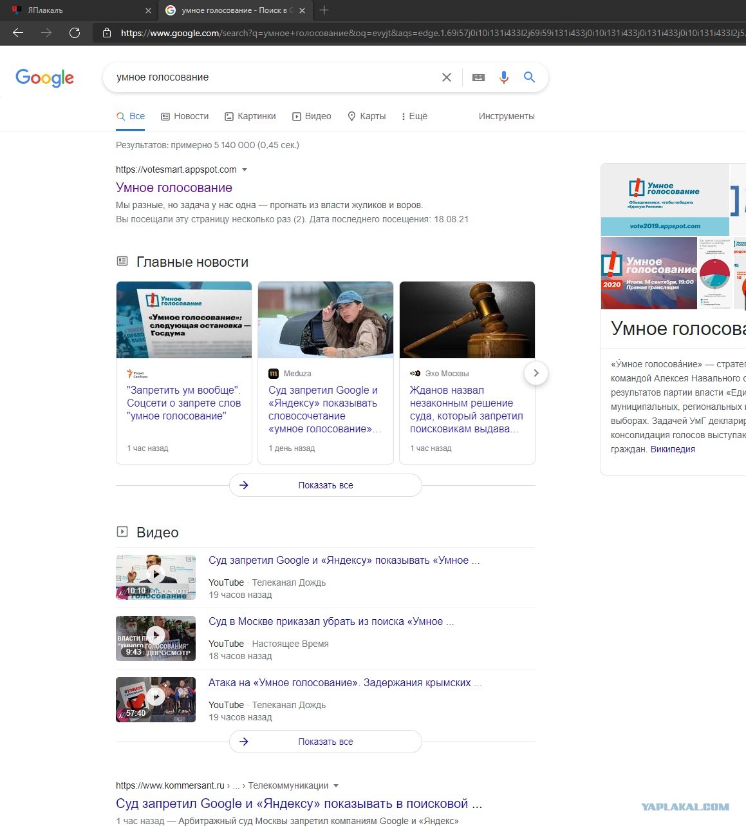The height and width of the screenshot is (826, 746).
Task: Play the 10:10 Телеканал Дождь video thumbnail
Action: coord(156,577)
